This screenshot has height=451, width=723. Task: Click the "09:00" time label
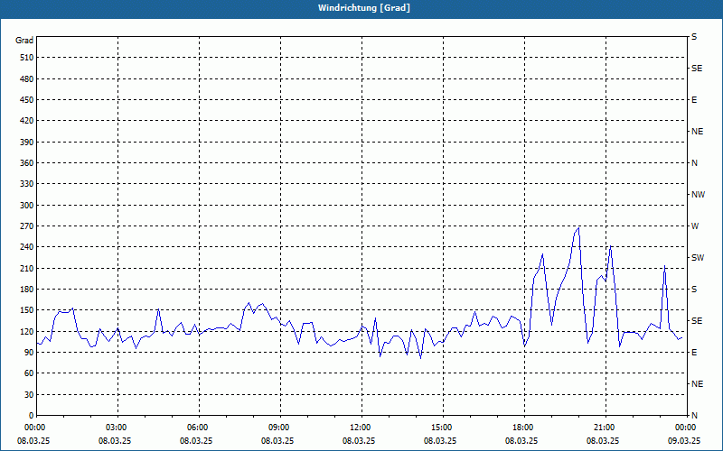[x=280, y=428]
